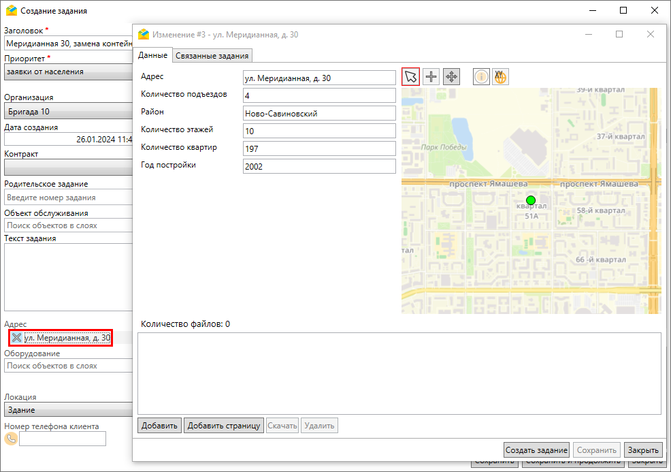The height and width of the screenshot is (472, 671).
Task: Activate the plus crosshair map tool
Action: (x=431, y=77)
